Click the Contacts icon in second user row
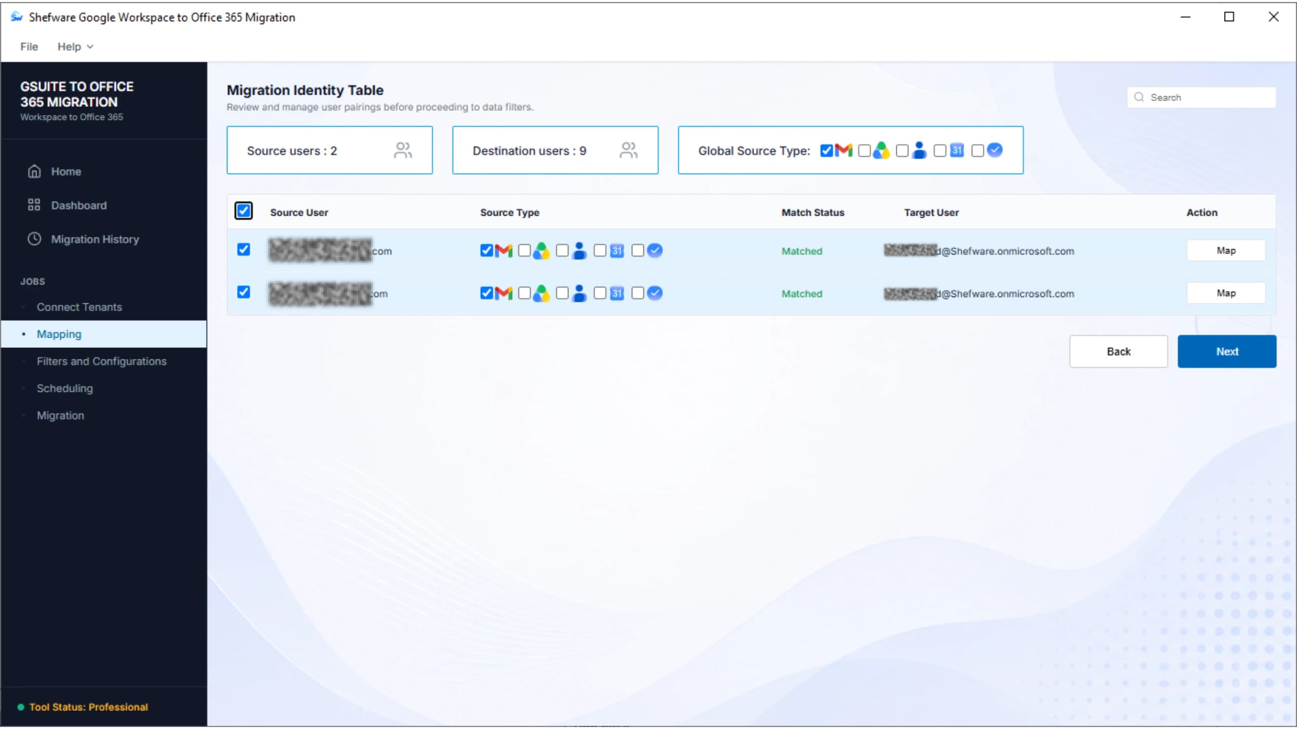Screen dimensions: 1297x729 point(579,293)
